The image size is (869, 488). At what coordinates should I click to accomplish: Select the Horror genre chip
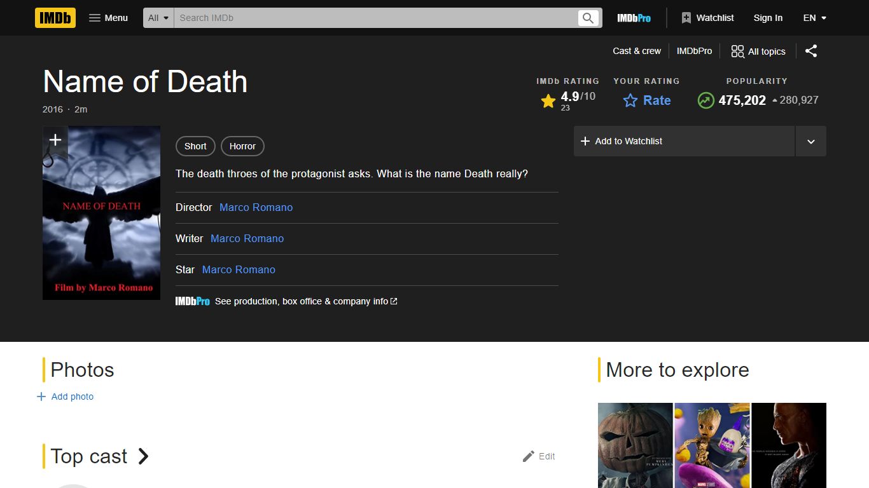[x=242, y=146]
